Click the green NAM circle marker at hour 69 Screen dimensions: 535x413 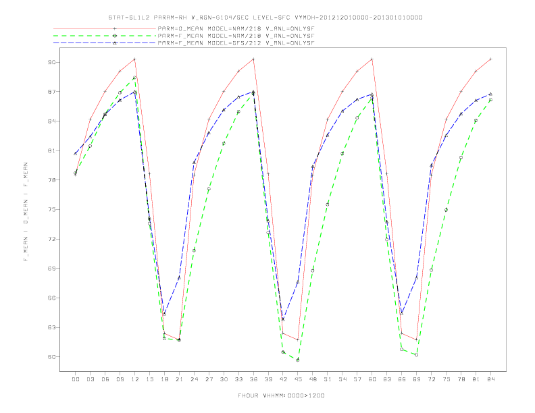417,355
